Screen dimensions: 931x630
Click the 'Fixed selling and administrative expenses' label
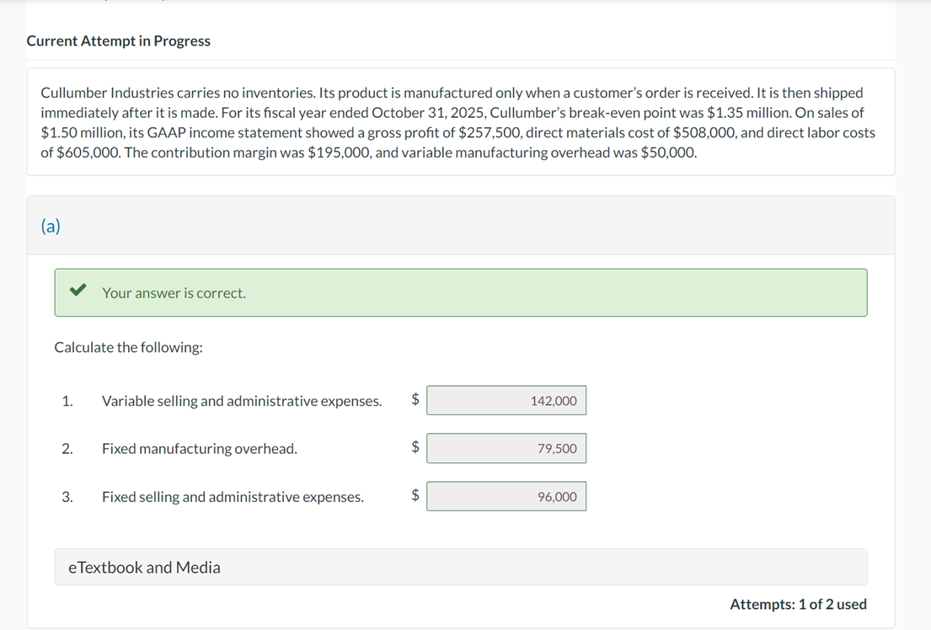[233, 497]
